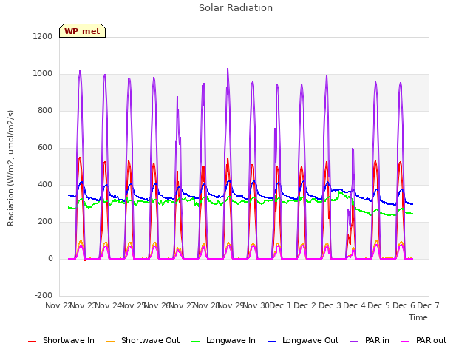Toggle the Shortwave In legend entry
This screenshot has height=355, width=473.
coord(61,340)
